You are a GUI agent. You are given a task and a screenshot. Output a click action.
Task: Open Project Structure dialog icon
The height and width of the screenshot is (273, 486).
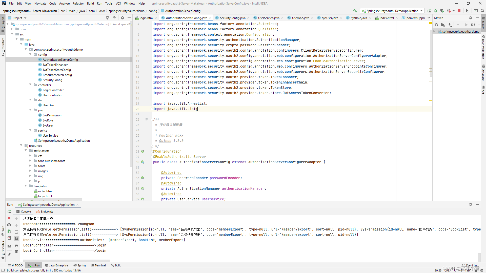pos(468,11)
